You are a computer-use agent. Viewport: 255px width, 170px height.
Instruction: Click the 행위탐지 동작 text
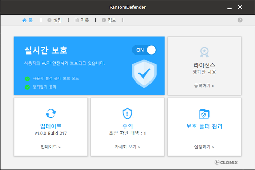[x=44, y=87]
